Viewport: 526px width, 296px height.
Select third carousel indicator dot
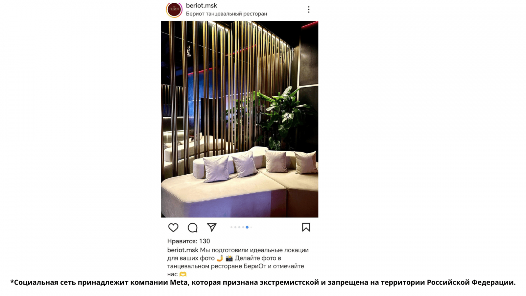[239, 227]
